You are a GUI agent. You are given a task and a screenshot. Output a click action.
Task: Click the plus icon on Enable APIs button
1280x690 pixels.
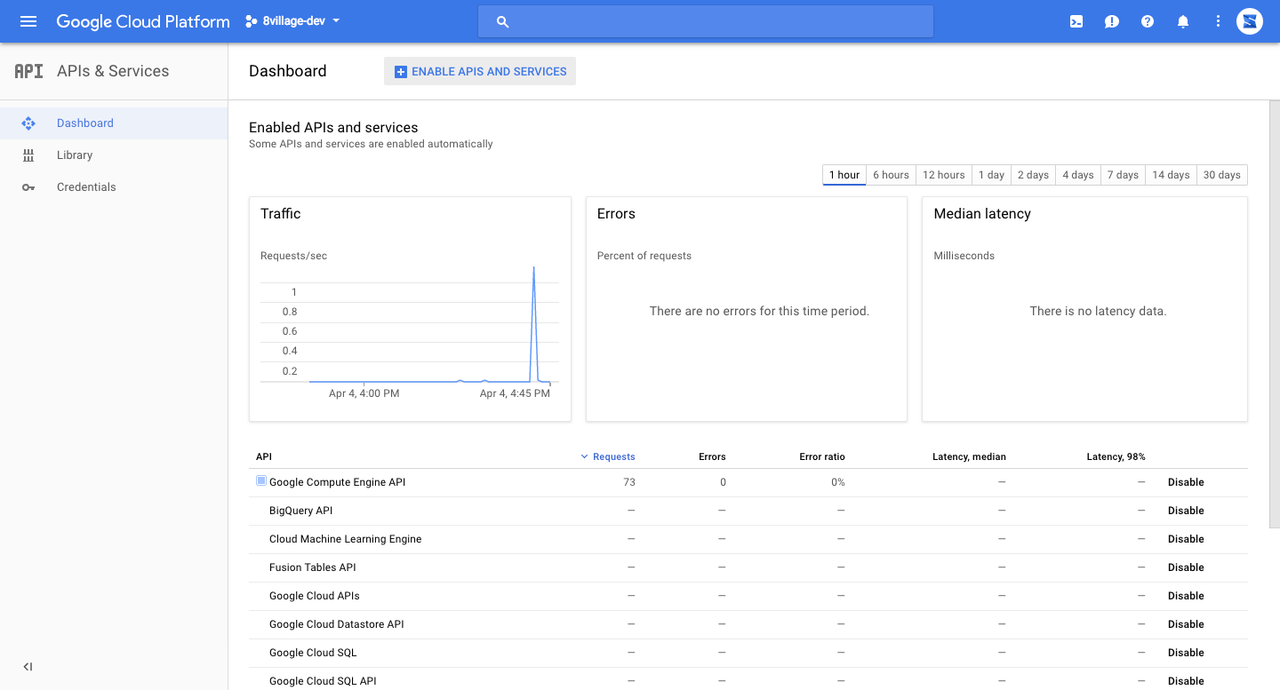tap(400, 71)
